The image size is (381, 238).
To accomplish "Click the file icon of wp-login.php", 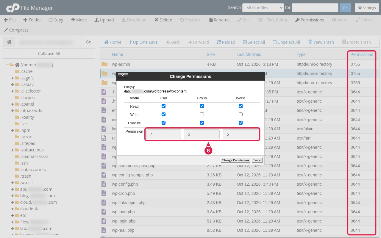I will 104,221.
